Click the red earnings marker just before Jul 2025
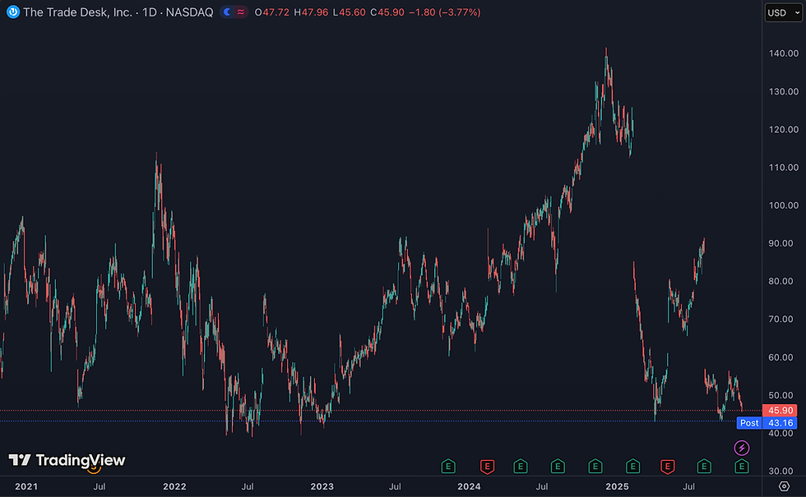The height and width of the screenshot is (497, 806). pos(667,467)
